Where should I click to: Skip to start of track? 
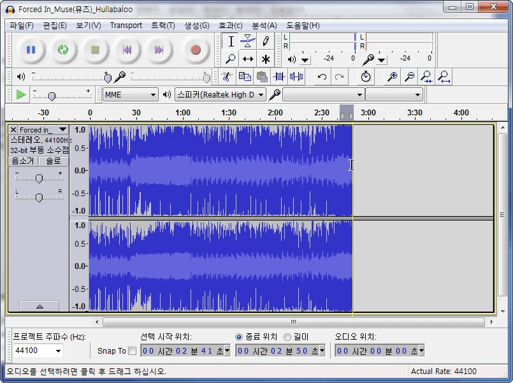(x=127, y=50)
